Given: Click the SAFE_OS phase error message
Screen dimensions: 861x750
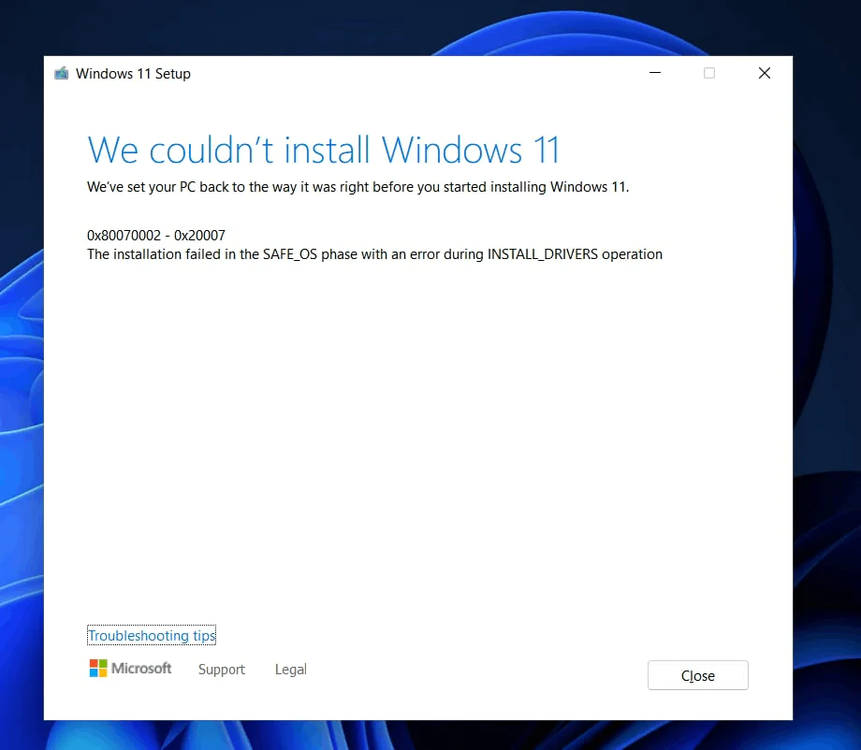Looking at the screenshot, I should tap(374, 253).
